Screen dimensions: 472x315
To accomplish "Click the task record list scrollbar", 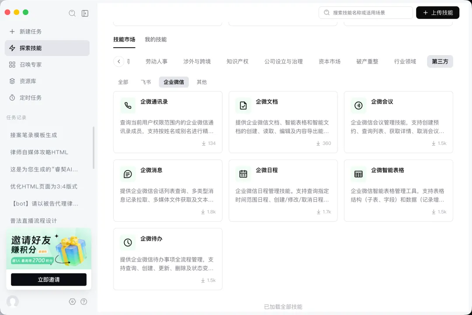I will click(x=94, y=148).
